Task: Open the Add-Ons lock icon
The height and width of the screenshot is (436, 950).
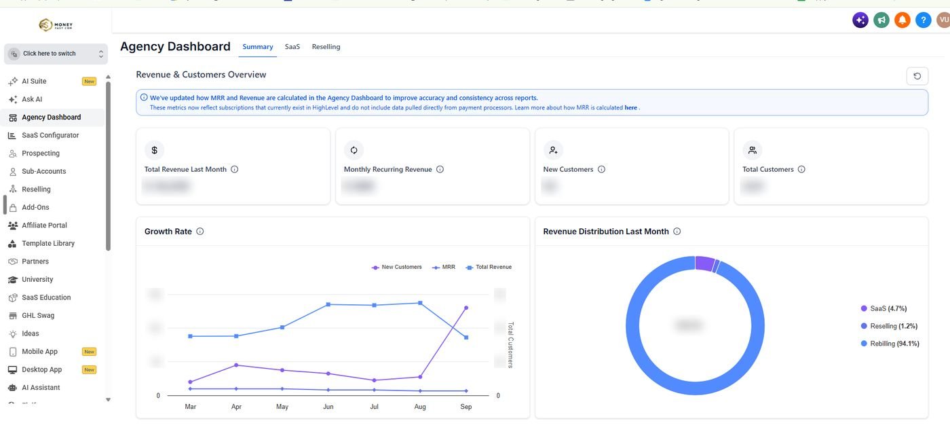Action: pyautogui.click(x=13, y=207)
